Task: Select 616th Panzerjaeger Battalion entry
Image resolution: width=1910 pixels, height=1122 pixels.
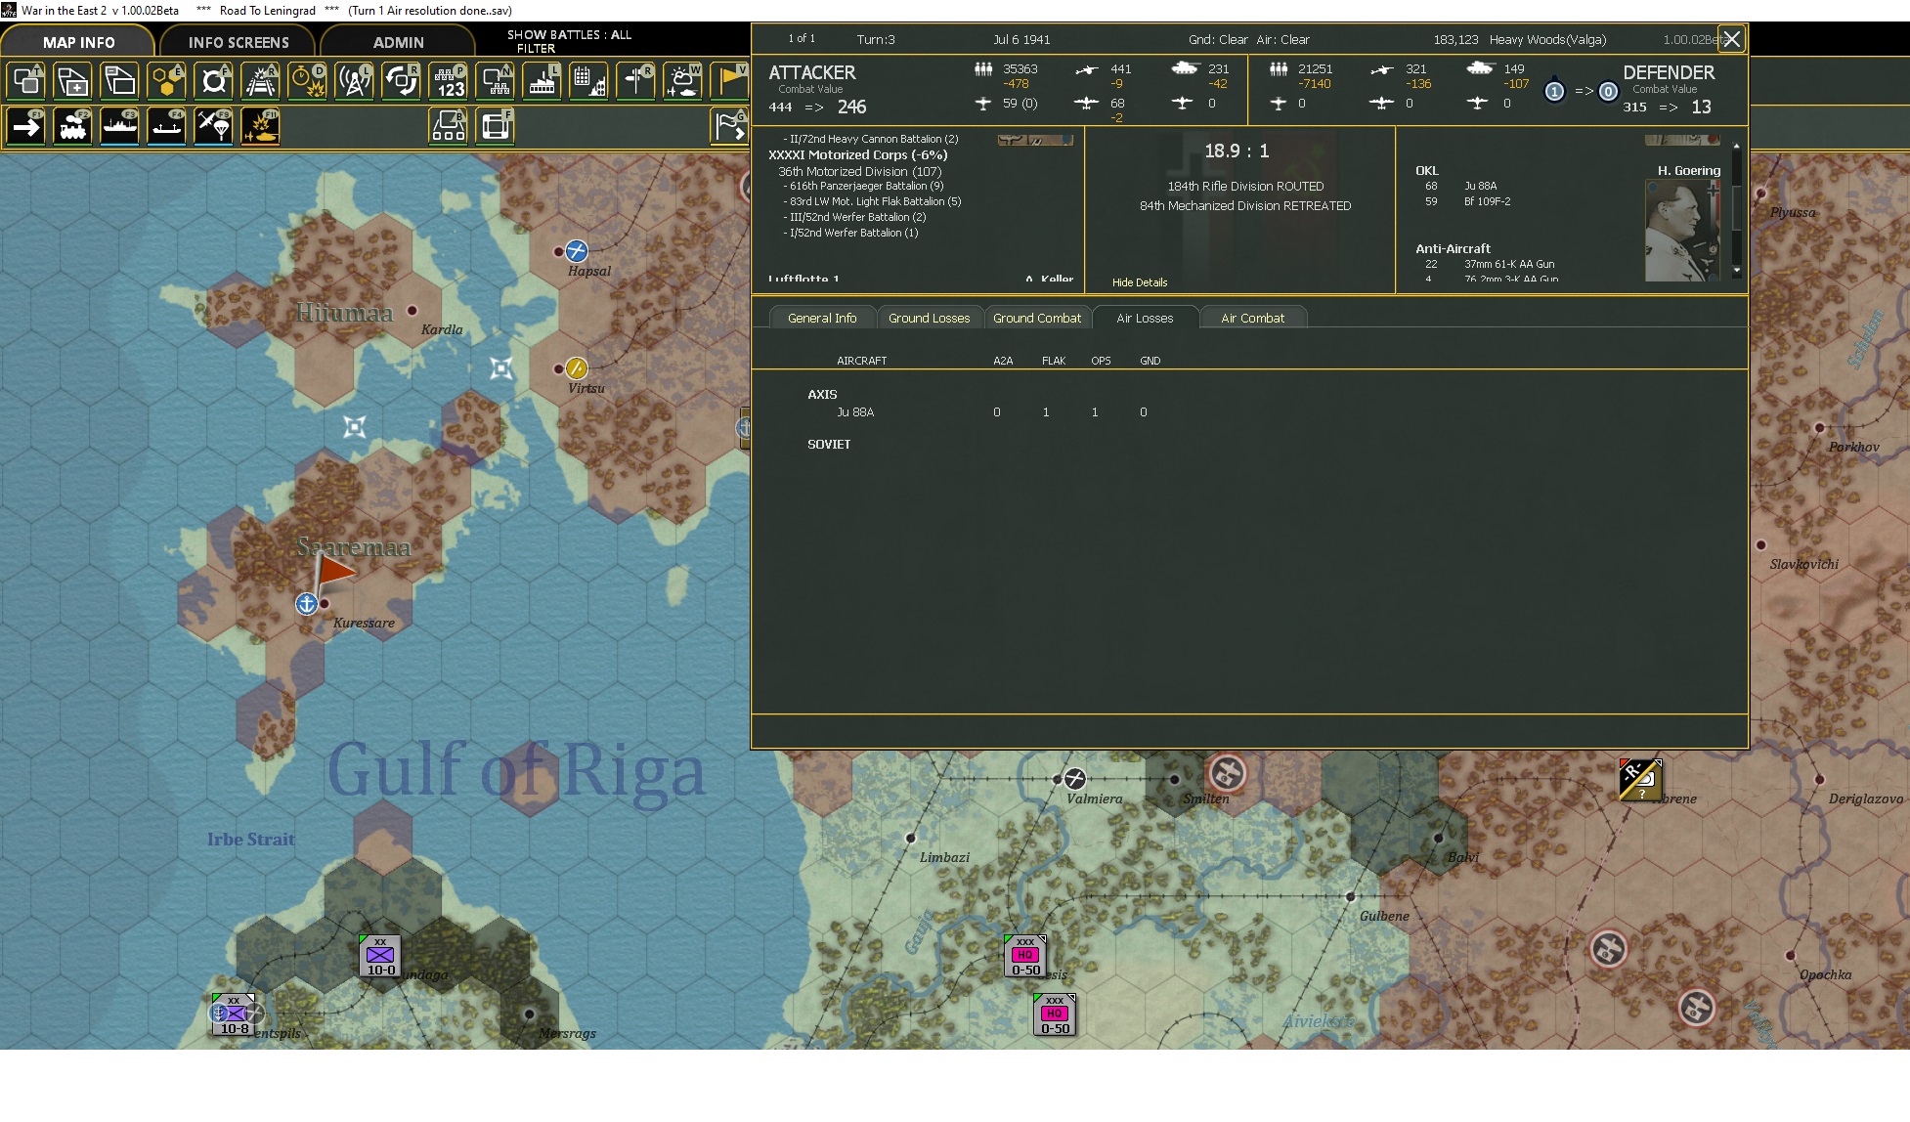Action: (x=863, y=186)
